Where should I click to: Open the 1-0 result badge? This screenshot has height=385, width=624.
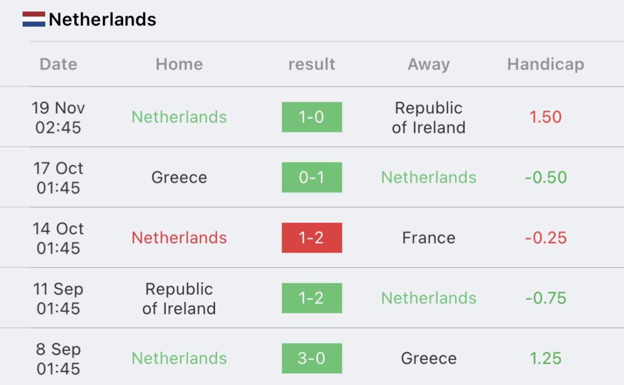[x=311, y=117]
